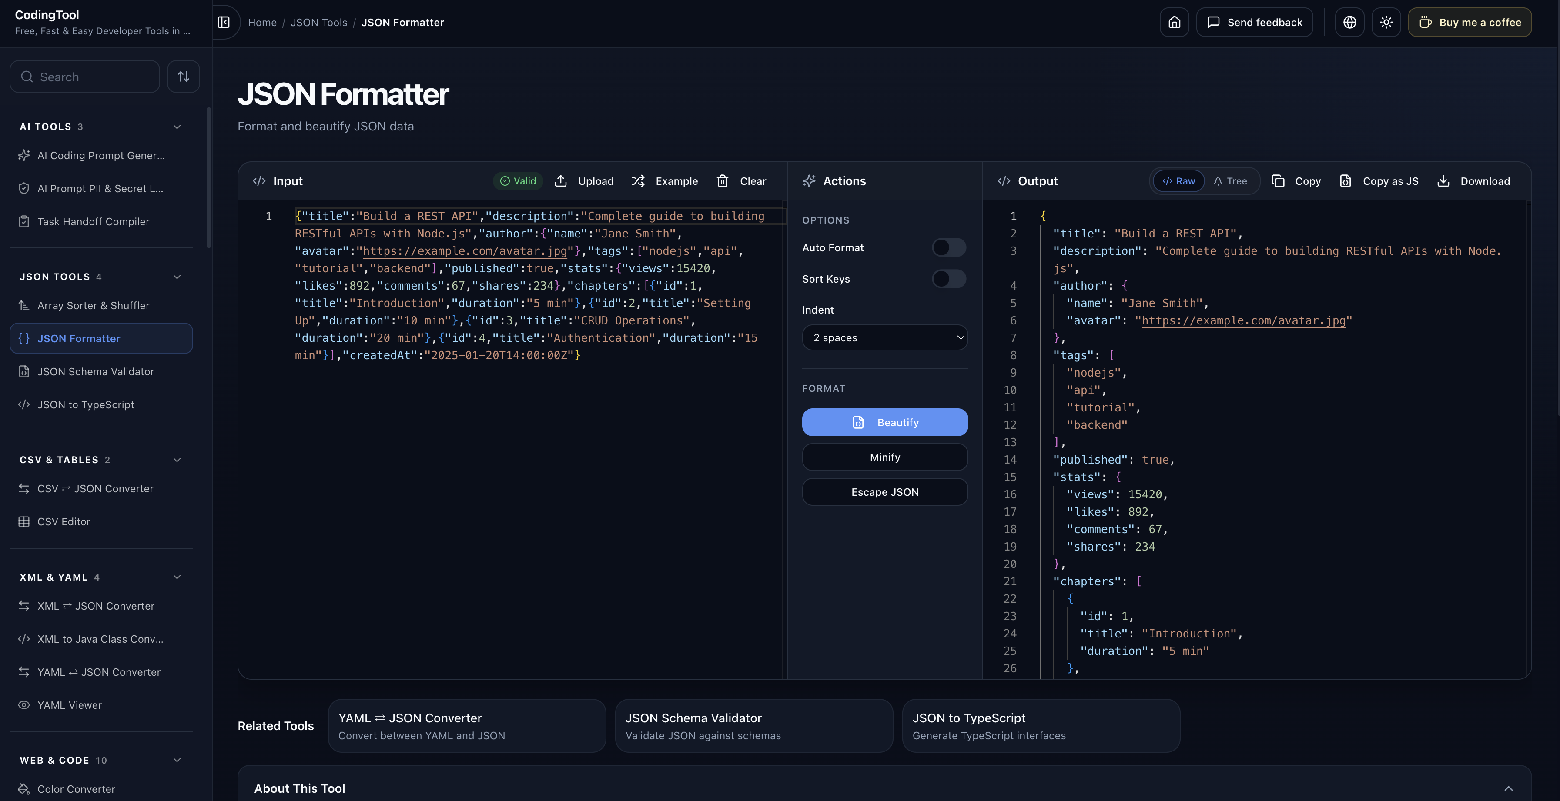Click the Valid status badge
Screen dimensions: 1560x801
(x=518, y=181)
